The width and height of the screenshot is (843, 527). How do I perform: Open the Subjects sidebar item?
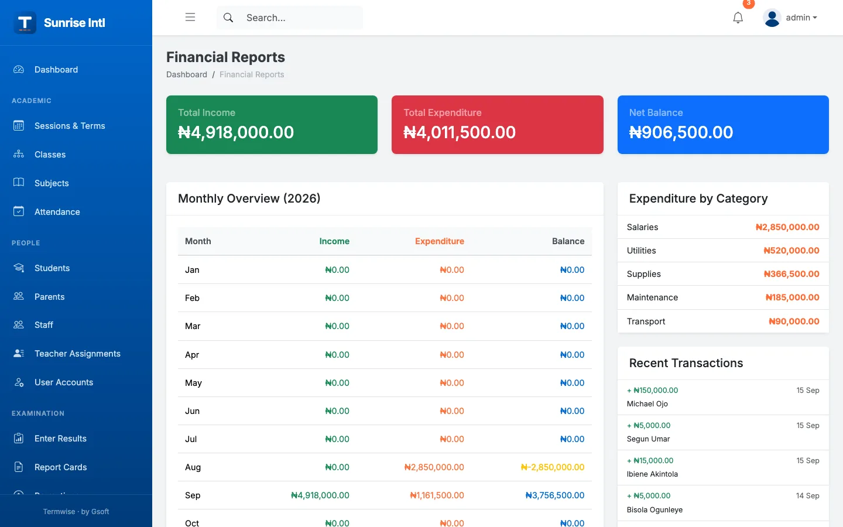tap(76, 183)
